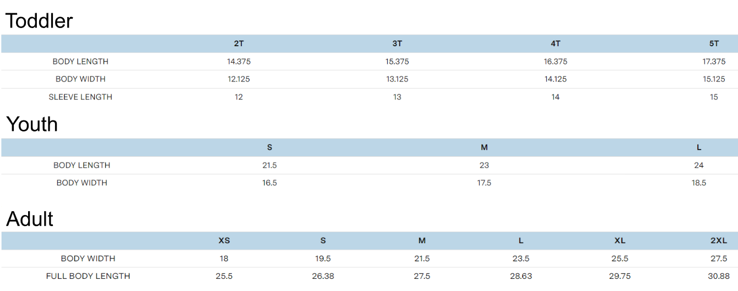Click the 30.88 full body length value
The width and height of the screenshot is (738, 291).
tap(719, 276)
